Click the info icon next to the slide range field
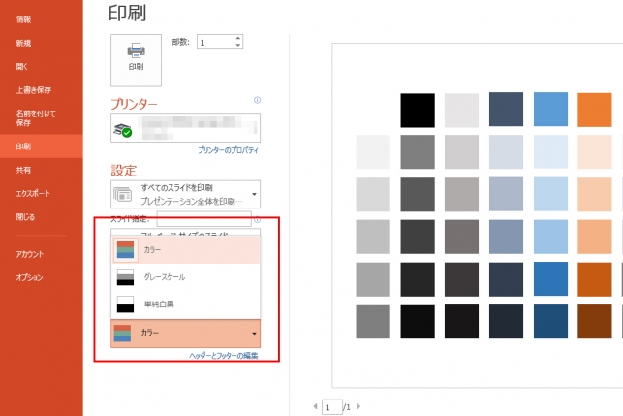Viewport: 623px width, 416px height. 257,219
